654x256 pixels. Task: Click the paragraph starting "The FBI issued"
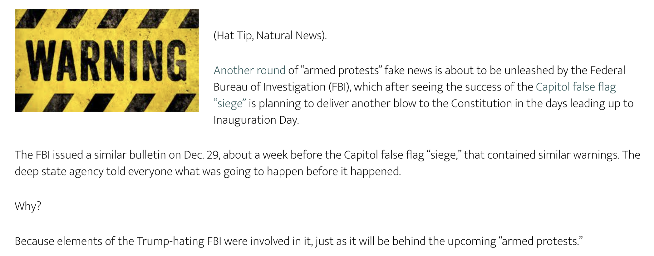tap(327, 163)
